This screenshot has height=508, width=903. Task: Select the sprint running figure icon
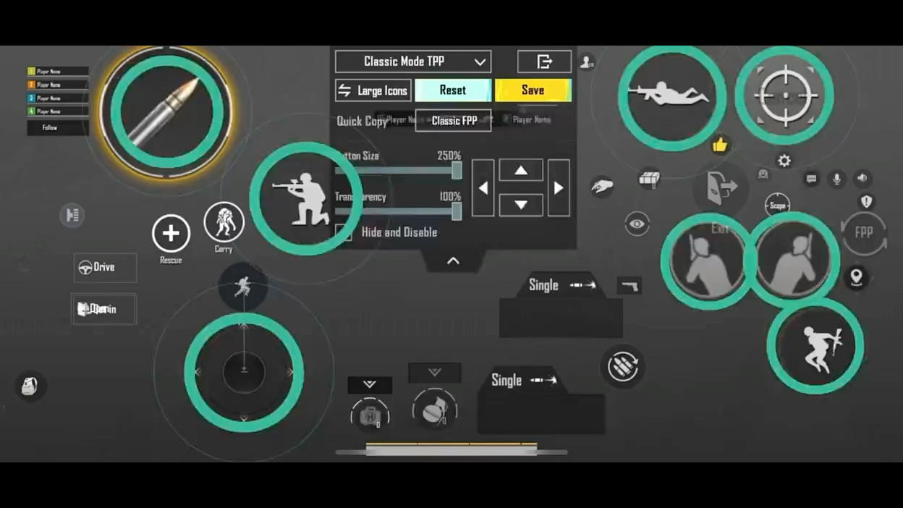243,288
